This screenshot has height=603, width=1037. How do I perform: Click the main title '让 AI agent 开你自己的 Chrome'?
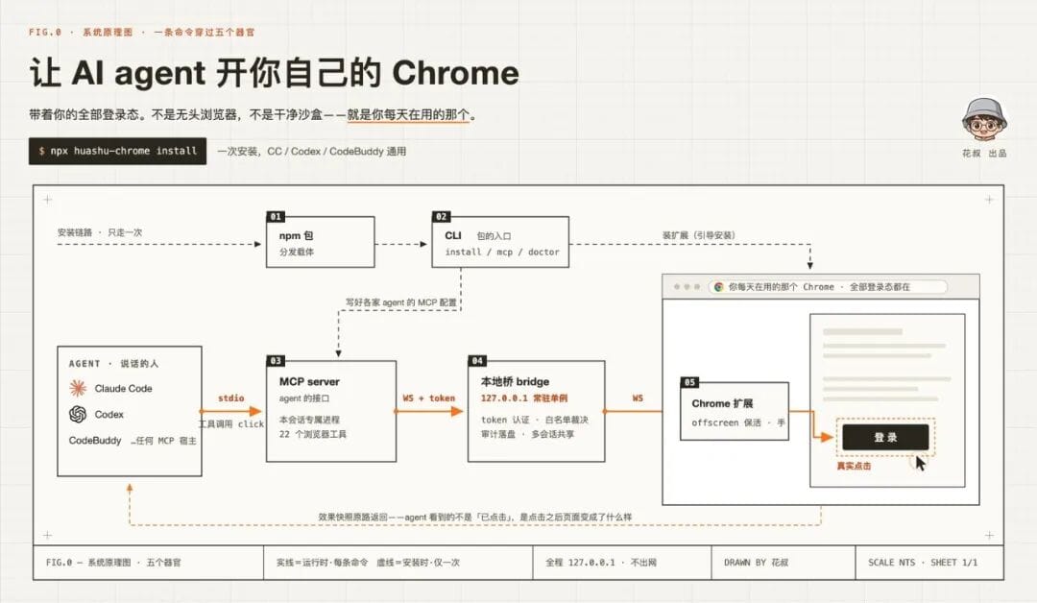click(x=274, y=72)
